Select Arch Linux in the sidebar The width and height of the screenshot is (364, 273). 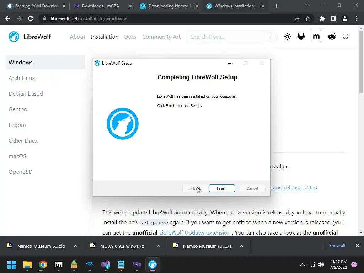(22, 78)
